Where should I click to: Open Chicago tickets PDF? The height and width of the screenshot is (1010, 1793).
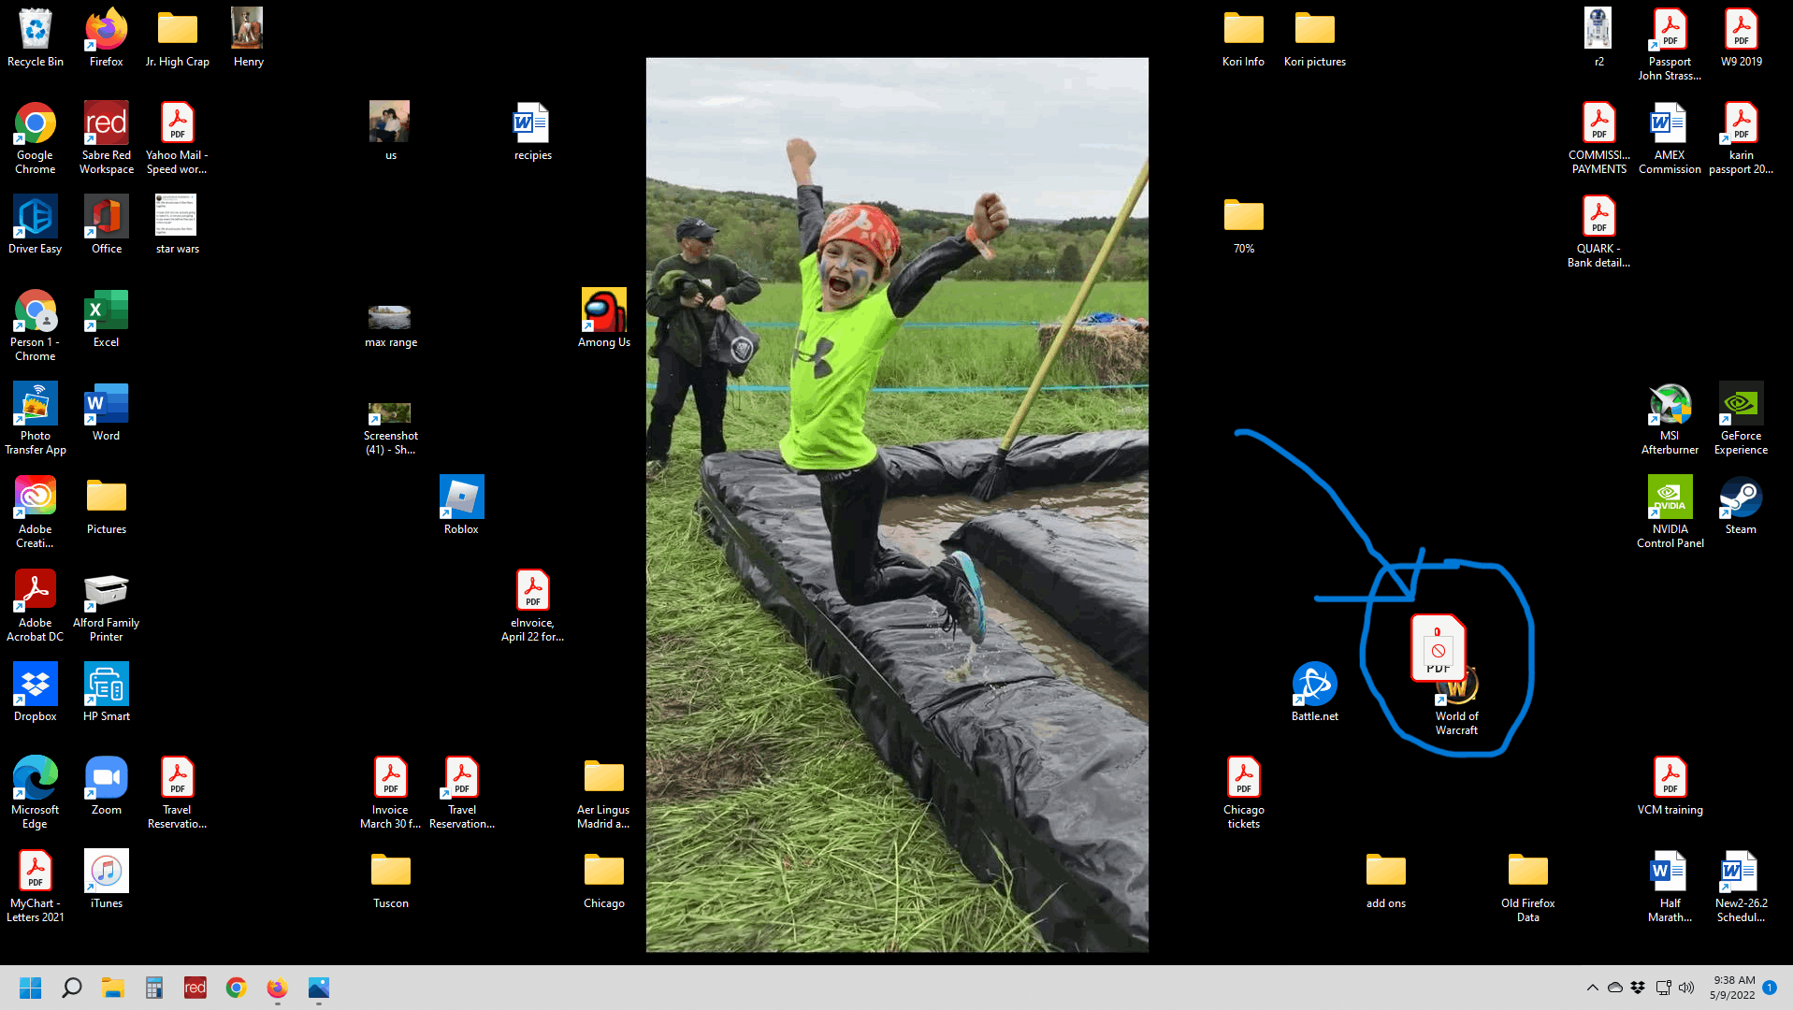pyautogui.click(x=1243, y=792)
